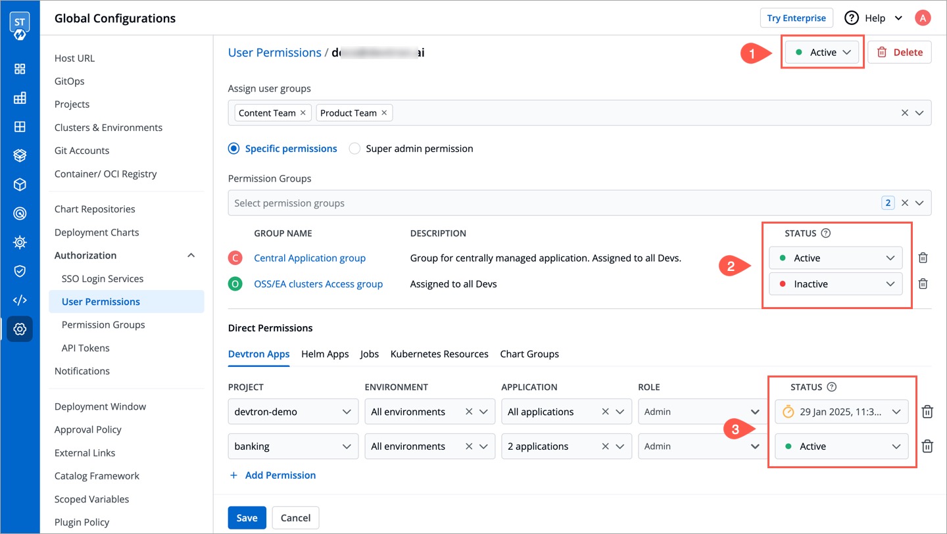Switch to Helm Apps tab
The image size is (947, 534).
point(325,354)
